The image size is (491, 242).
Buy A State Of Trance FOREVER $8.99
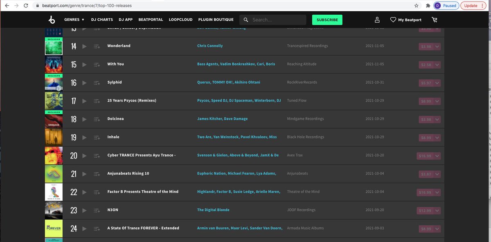click(426, 228)
